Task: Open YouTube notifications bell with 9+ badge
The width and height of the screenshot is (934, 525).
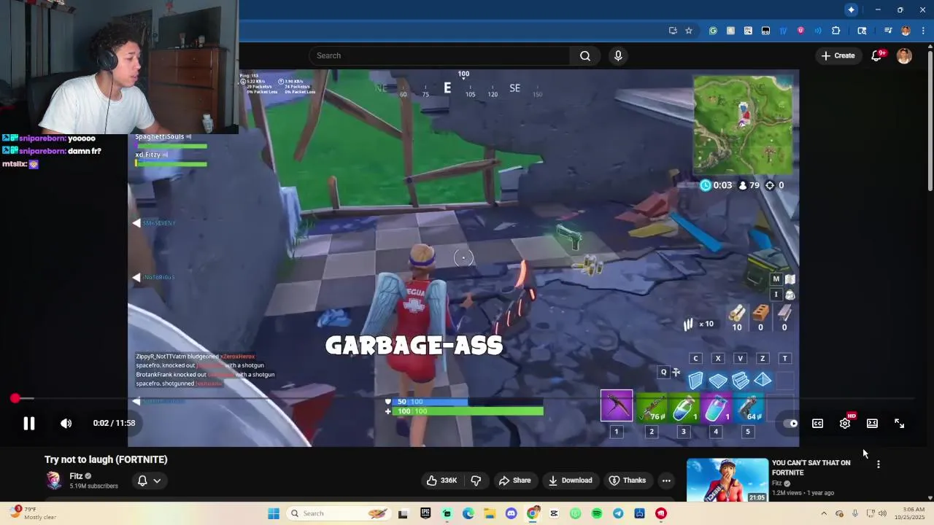Action: pyautogui.click(x=877, y=55)
